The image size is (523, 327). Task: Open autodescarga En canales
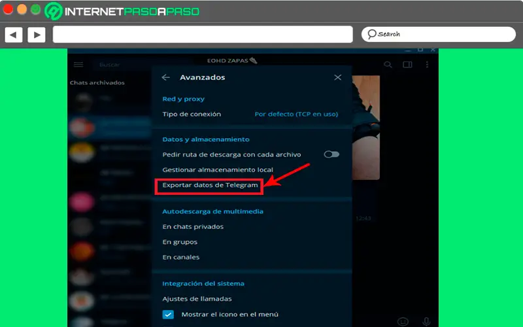[181, 257]
